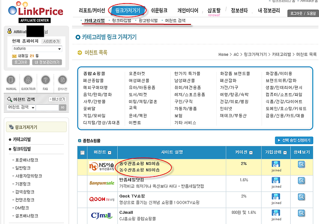Open the 도메인/호스팅/키워드 category link
The width and height of the screenshot is (319, 224).
[286, 109]
